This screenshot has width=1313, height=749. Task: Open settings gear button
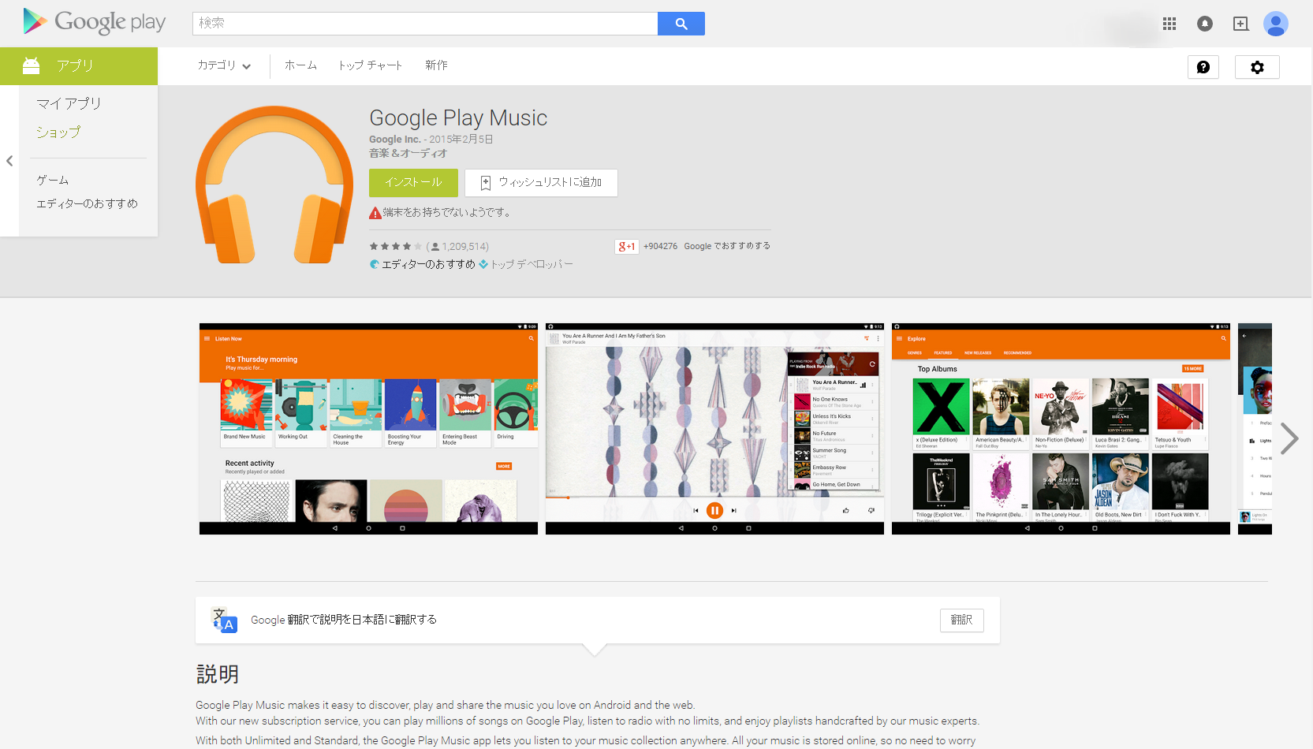click(1257, 67)
